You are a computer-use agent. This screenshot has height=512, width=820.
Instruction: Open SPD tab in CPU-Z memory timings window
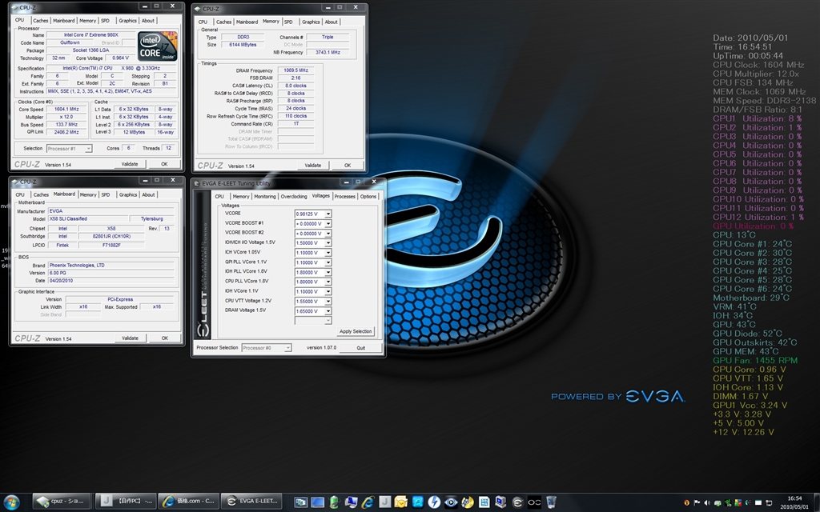[x=288, y=22]
